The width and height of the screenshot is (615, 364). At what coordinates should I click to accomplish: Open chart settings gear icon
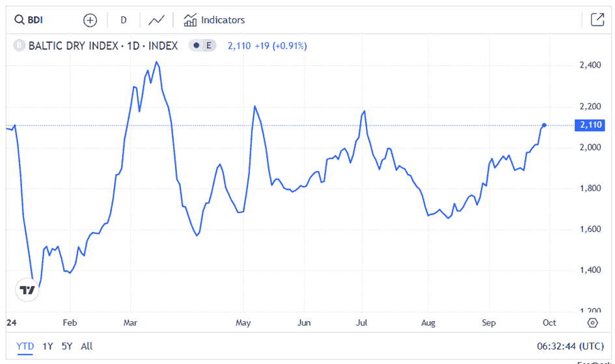tap(593, 323)
